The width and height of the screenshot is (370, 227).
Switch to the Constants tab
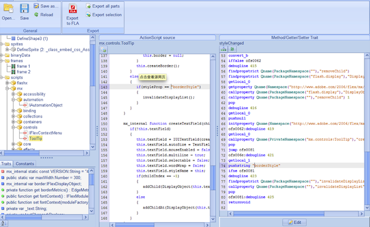25,164
